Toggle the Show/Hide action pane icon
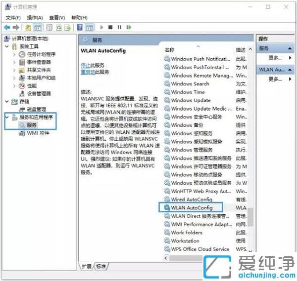Screen dimensions: 297x281 [x=90, y=28]
